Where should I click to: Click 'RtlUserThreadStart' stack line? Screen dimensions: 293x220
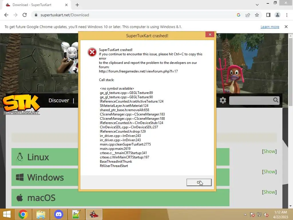tap(114, 166)
